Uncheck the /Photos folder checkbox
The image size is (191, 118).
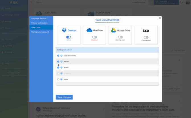tap(58, 62)
